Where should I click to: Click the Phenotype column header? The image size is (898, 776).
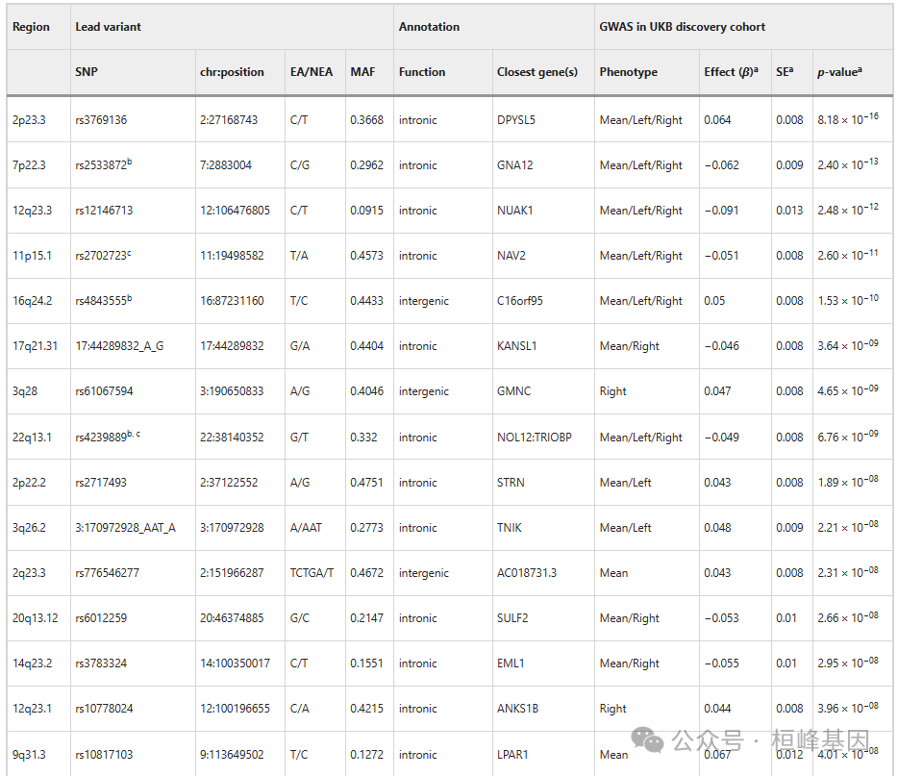628,71
